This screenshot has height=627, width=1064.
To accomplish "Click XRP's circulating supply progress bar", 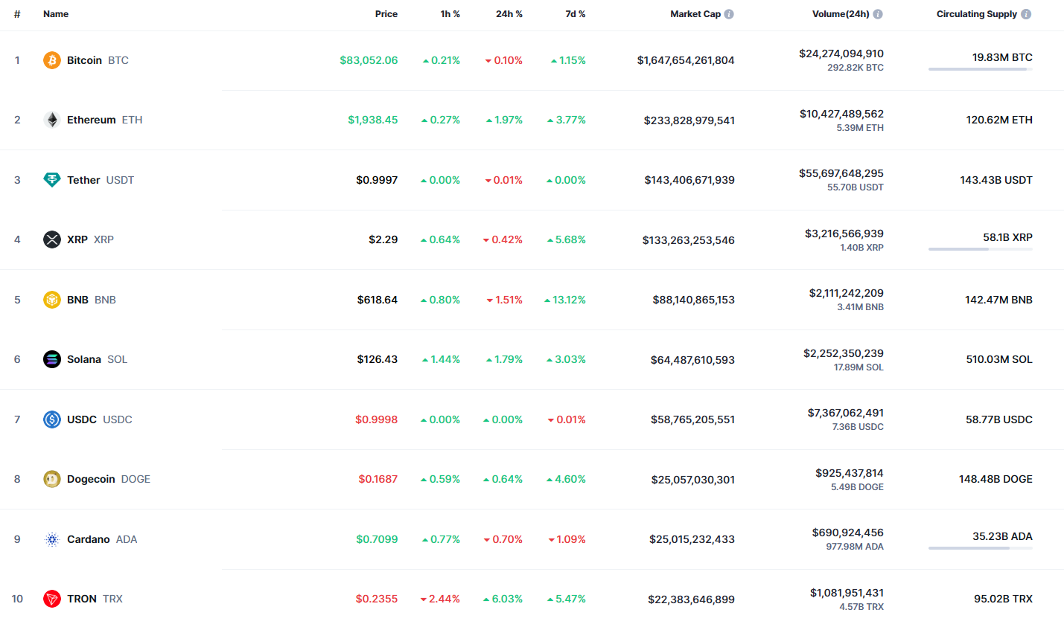I will pos(980,249).
